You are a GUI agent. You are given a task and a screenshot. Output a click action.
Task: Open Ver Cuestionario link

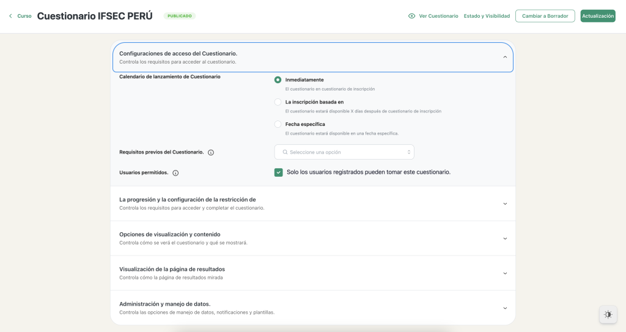pos(438,16)
